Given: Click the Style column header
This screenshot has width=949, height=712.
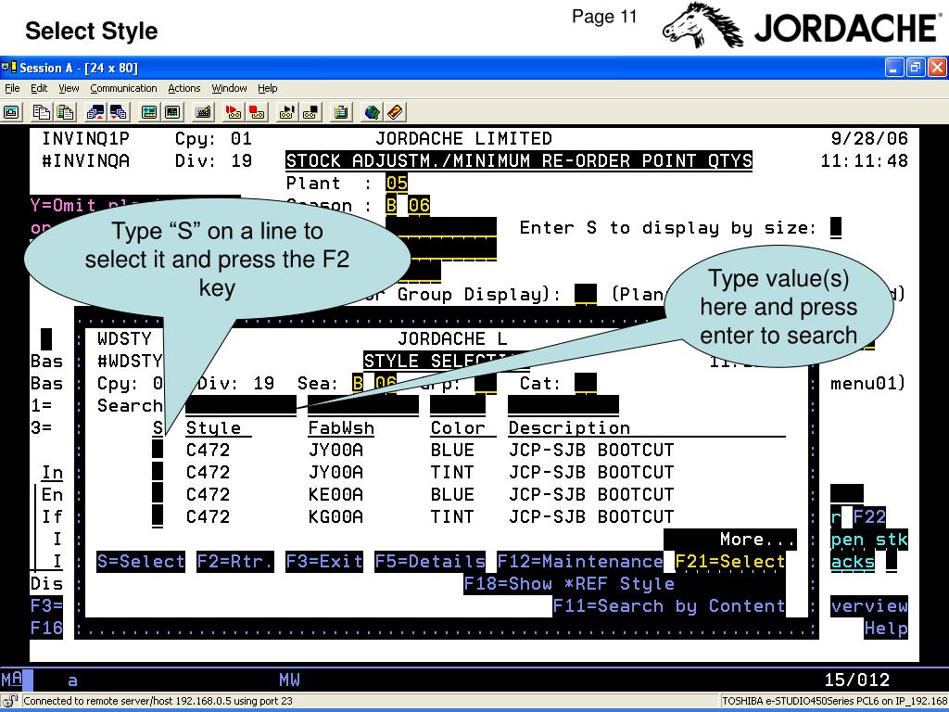Looking at the screenshot, I should pyautogui.click(x=213, y=428).
